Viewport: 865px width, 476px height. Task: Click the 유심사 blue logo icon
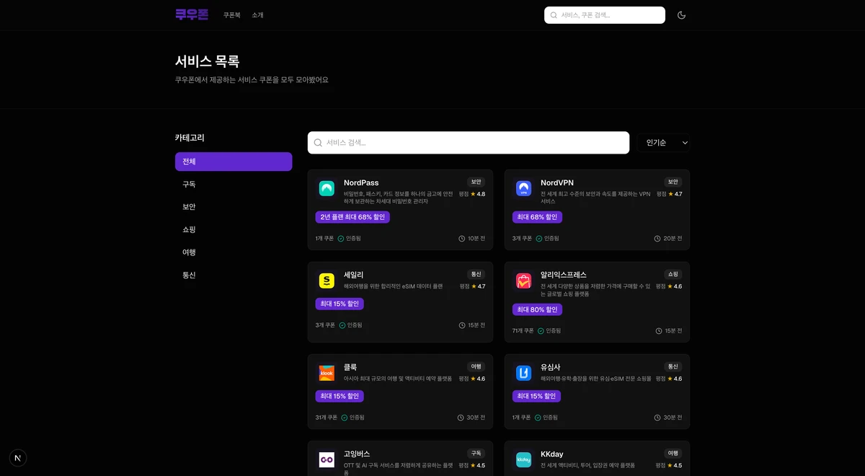(x=523, y=374)
